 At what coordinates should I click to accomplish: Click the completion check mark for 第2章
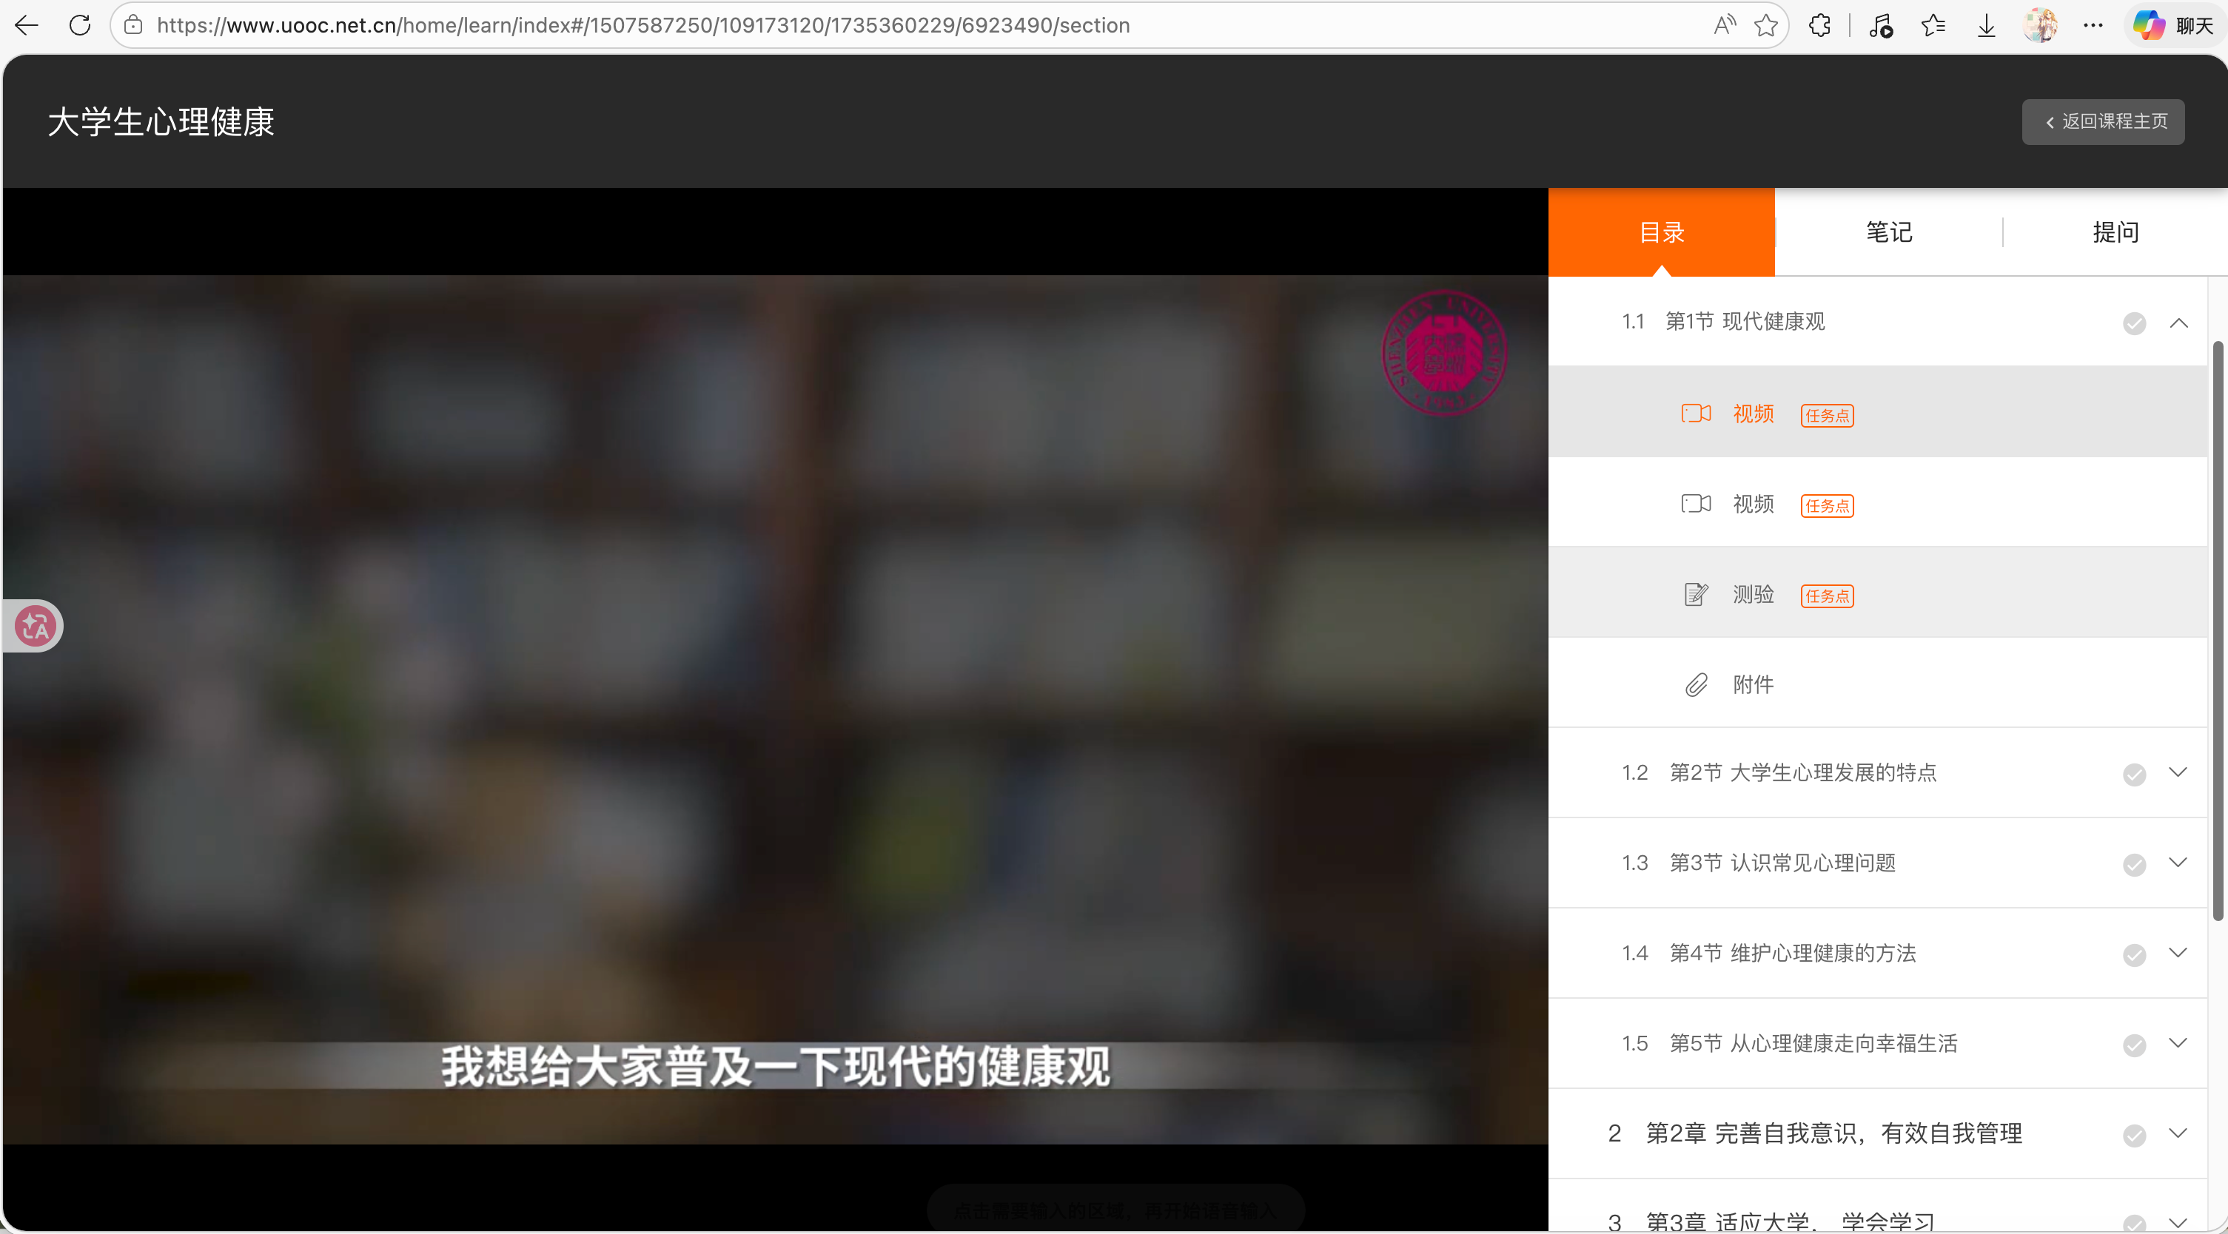point(2134,1136)
